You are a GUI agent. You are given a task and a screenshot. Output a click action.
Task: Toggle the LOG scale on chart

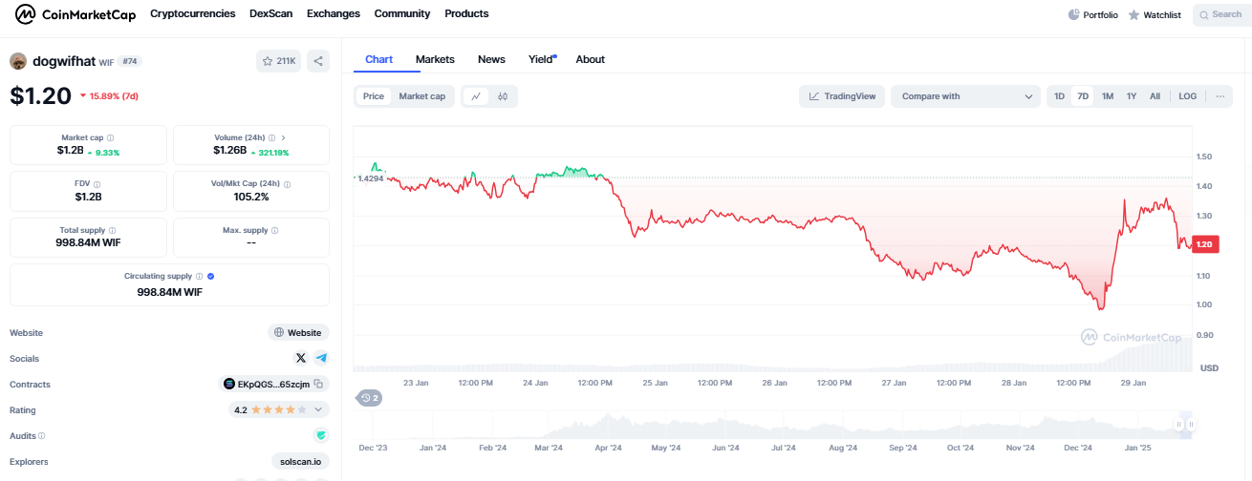coord(1187,96)
